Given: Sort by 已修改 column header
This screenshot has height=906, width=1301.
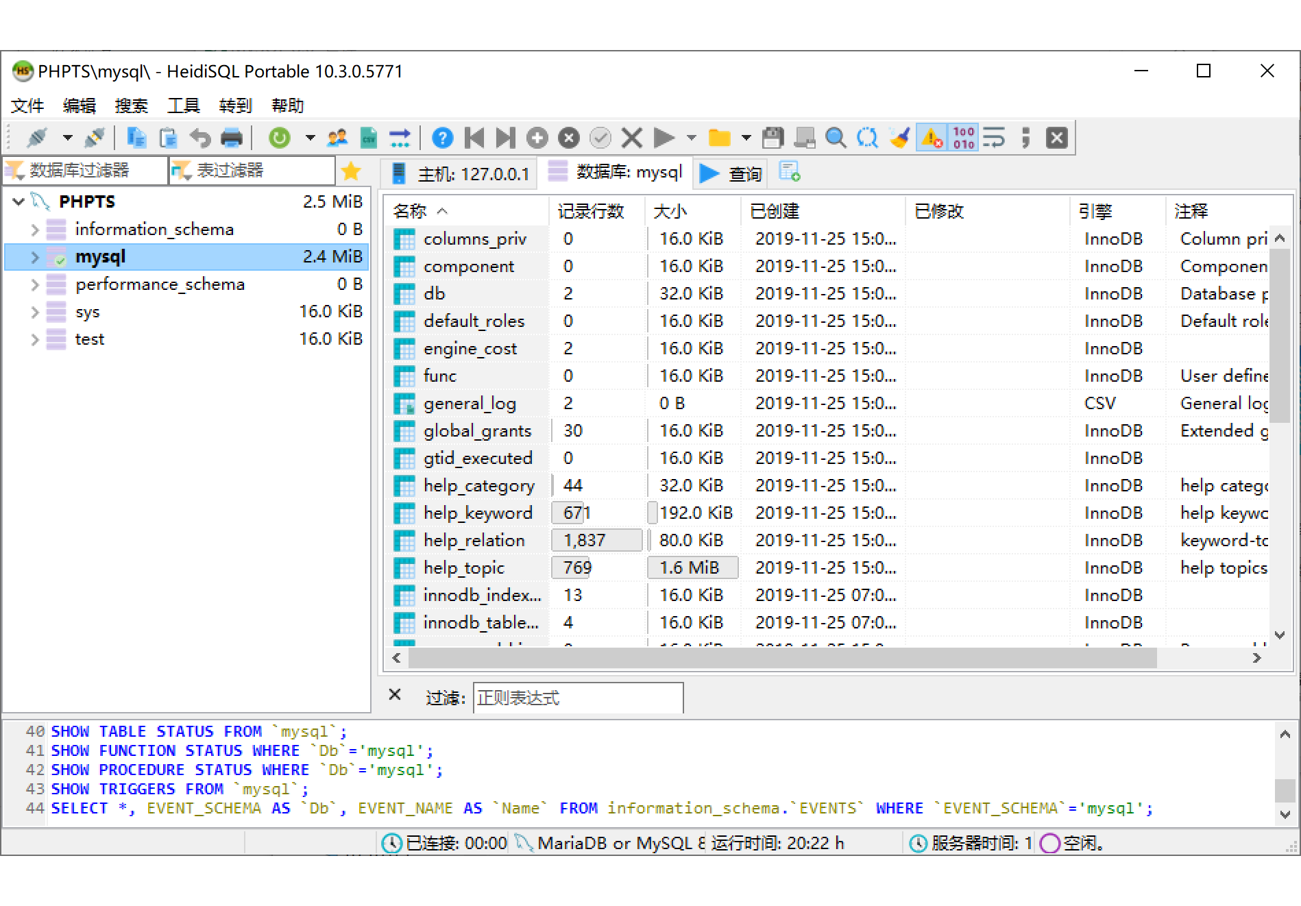Looking at the screenshot, I should click(x=988, y=211).
